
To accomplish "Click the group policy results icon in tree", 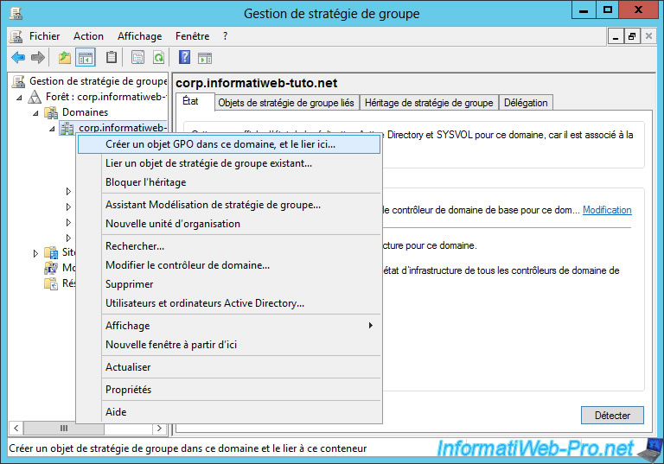I will coord(51,283).
